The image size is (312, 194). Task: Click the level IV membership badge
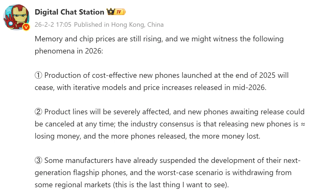120,12
